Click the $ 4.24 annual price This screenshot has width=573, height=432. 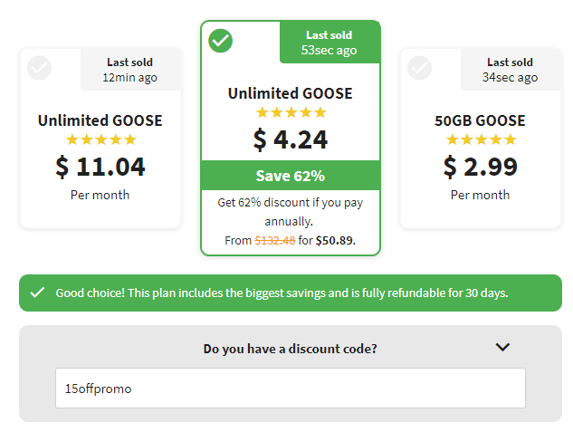(291, 139)
